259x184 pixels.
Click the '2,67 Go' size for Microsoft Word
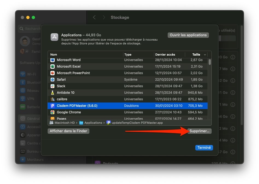coord(197,60)
